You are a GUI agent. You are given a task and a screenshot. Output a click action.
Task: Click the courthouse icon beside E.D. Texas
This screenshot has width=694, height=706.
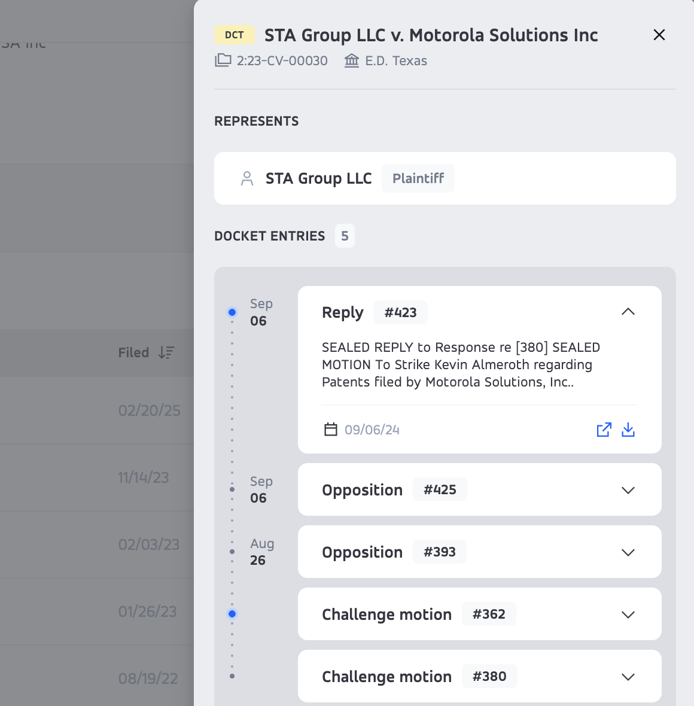[x=352, y=60]
